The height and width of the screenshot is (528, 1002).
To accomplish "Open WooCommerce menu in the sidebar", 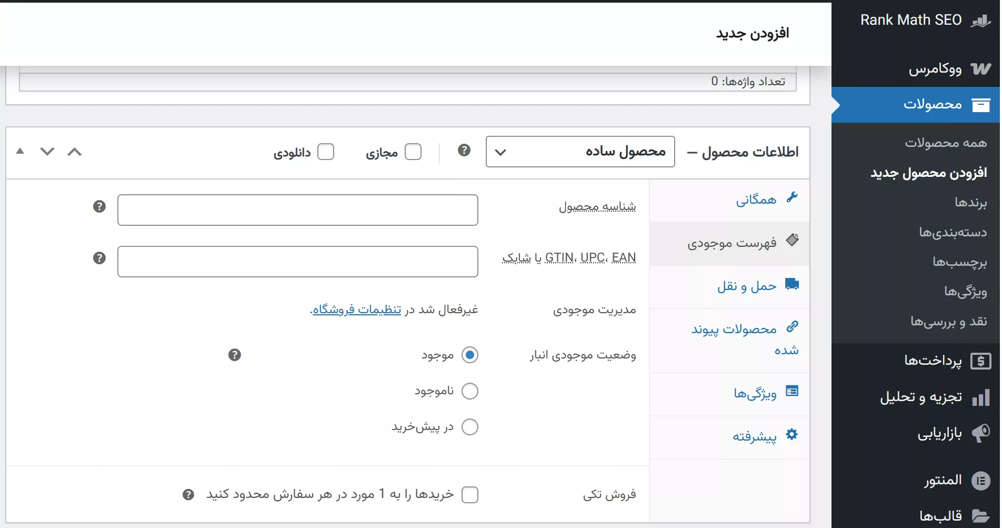I will [x=935, y=69].
